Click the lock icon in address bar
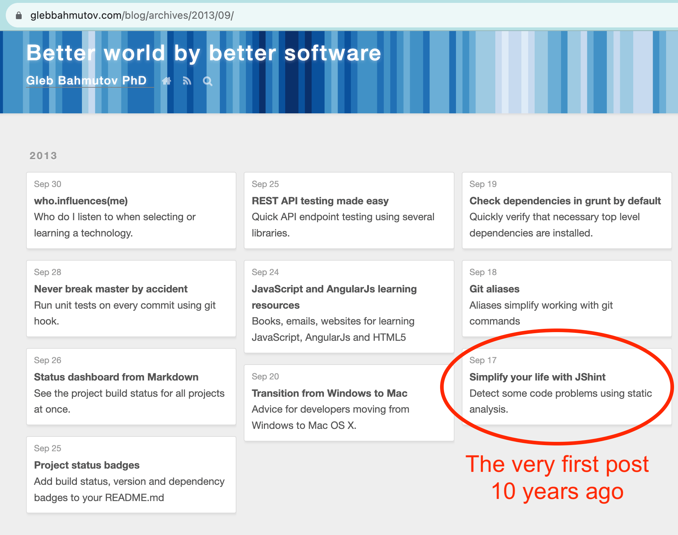This screenshot has height=535, width=678. coord(19,15)
